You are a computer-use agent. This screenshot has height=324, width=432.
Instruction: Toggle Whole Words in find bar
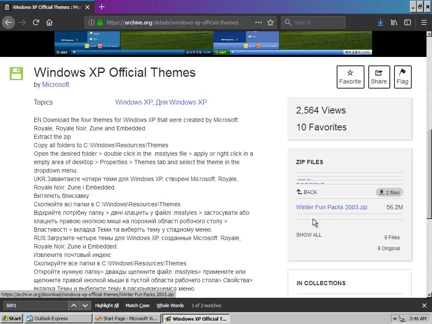tap(170, 305)
